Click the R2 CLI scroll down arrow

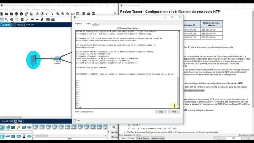[178, 107]
